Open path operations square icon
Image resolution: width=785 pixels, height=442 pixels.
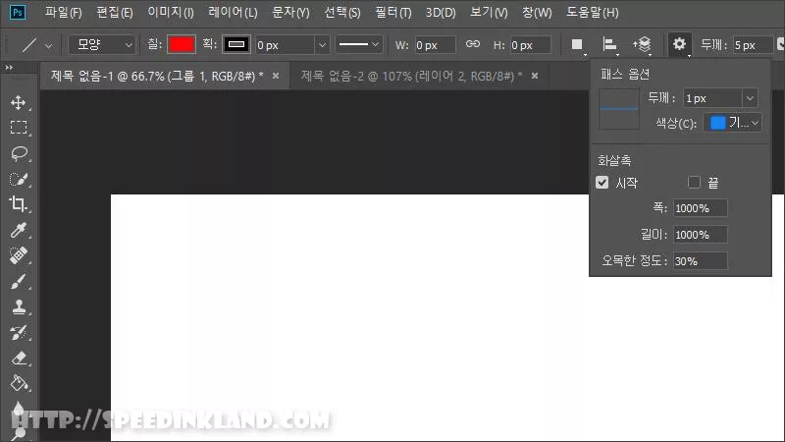577,44
